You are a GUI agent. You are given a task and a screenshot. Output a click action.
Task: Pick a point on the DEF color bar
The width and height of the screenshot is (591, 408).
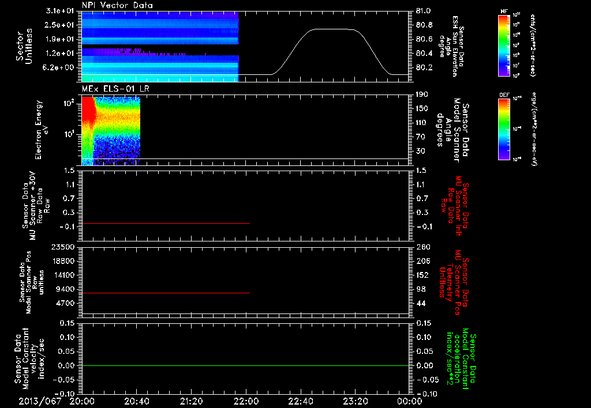[504, 129]
